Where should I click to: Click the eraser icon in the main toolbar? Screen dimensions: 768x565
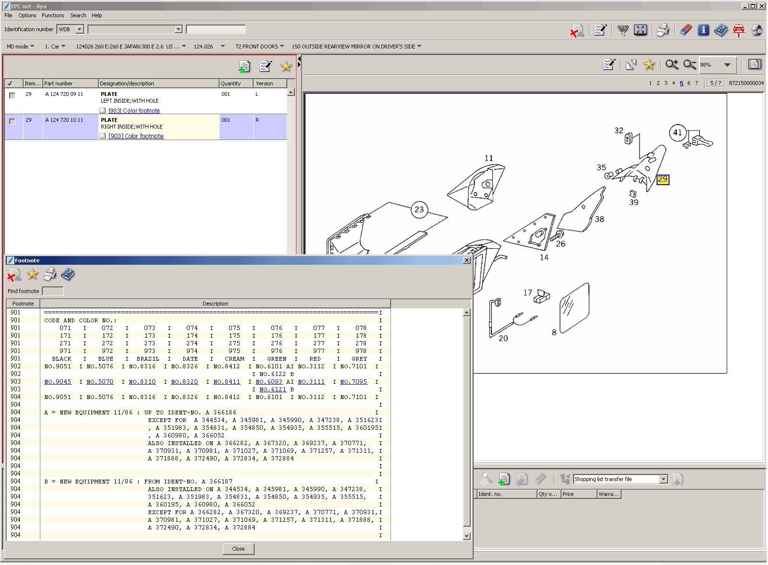(x=686, y=30)
